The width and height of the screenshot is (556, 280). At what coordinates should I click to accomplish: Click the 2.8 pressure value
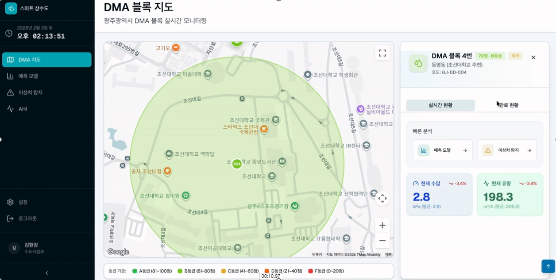click(421, 197)
